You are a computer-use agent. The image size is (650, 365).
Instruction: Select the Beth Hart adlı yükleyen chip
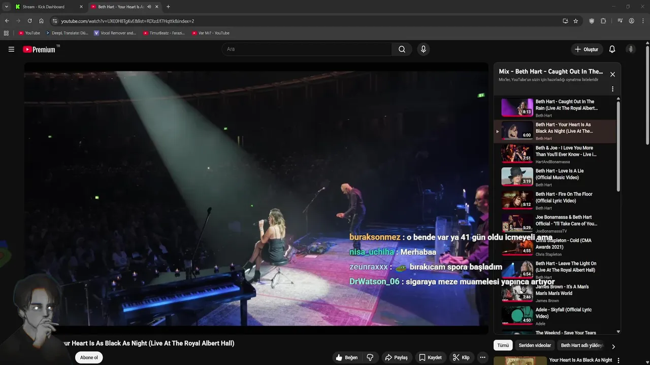(582, 345)
